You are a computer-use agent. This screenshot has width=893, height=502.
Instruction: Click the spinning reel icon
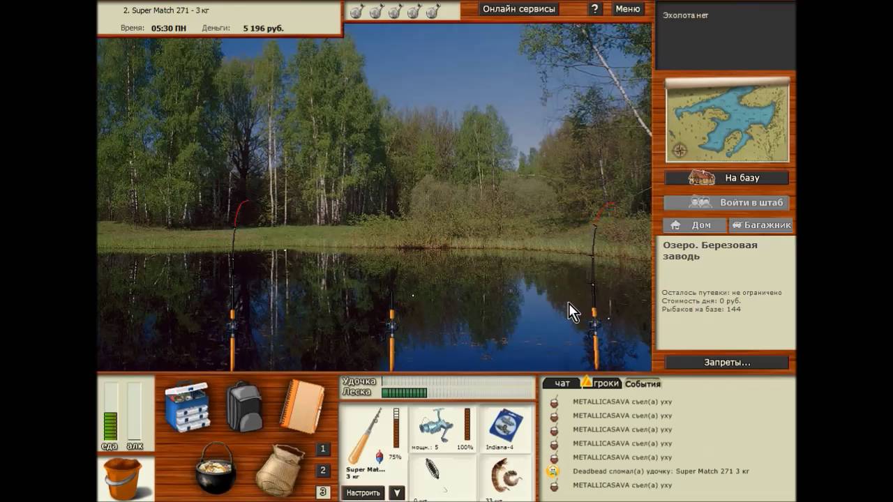(436, 425)
